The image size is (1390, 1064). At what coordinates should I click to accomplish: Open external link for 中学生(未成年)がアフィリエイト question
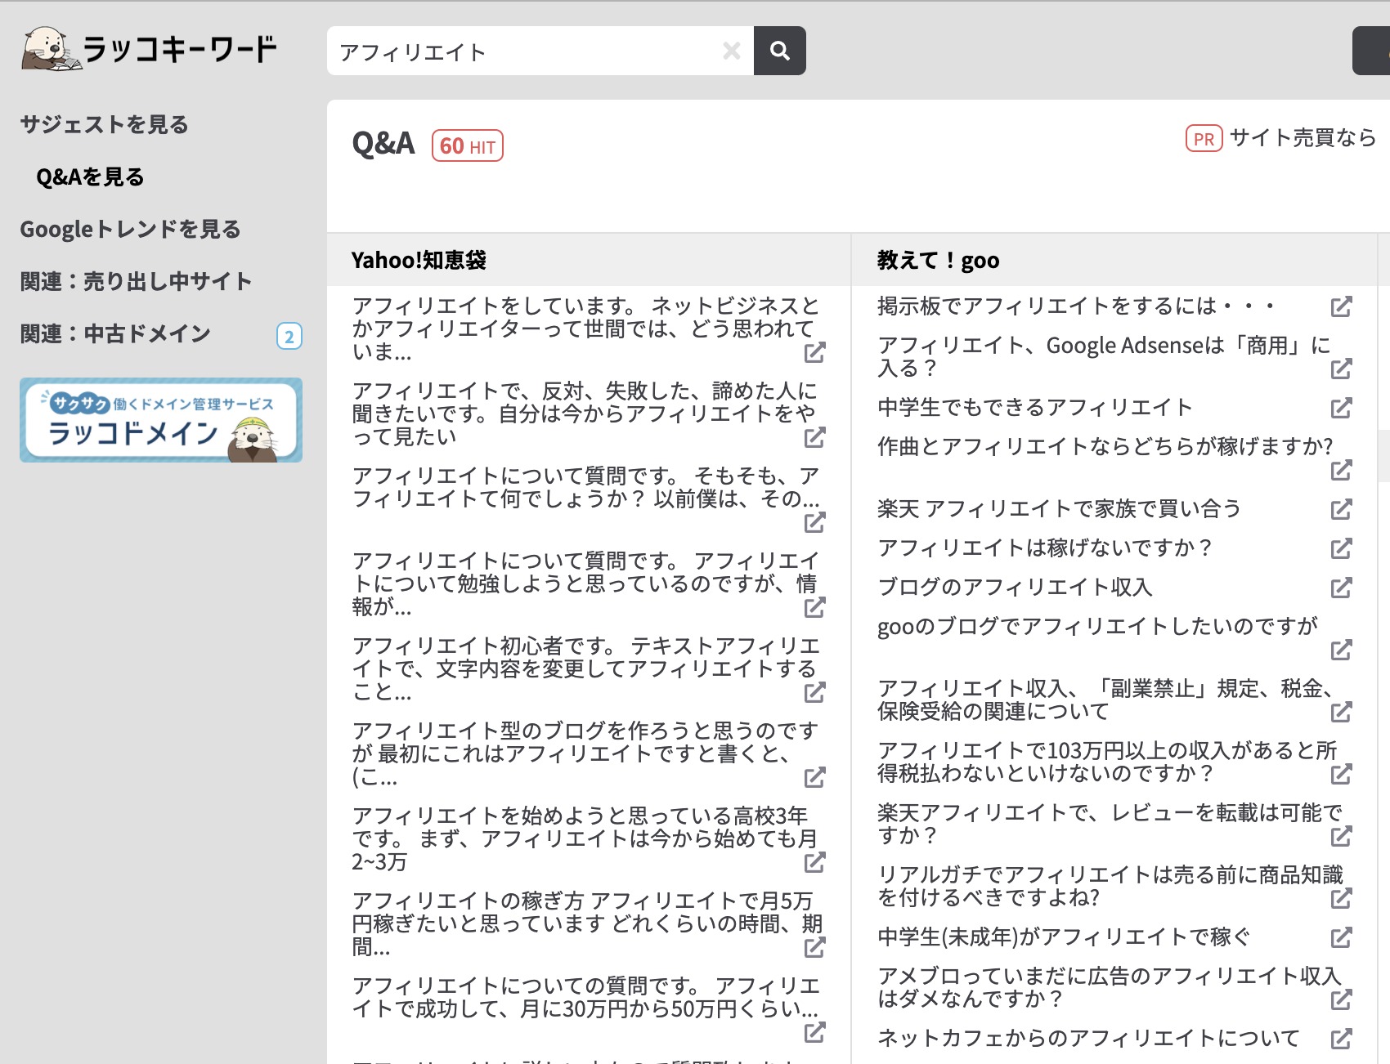coord(1341,937)
